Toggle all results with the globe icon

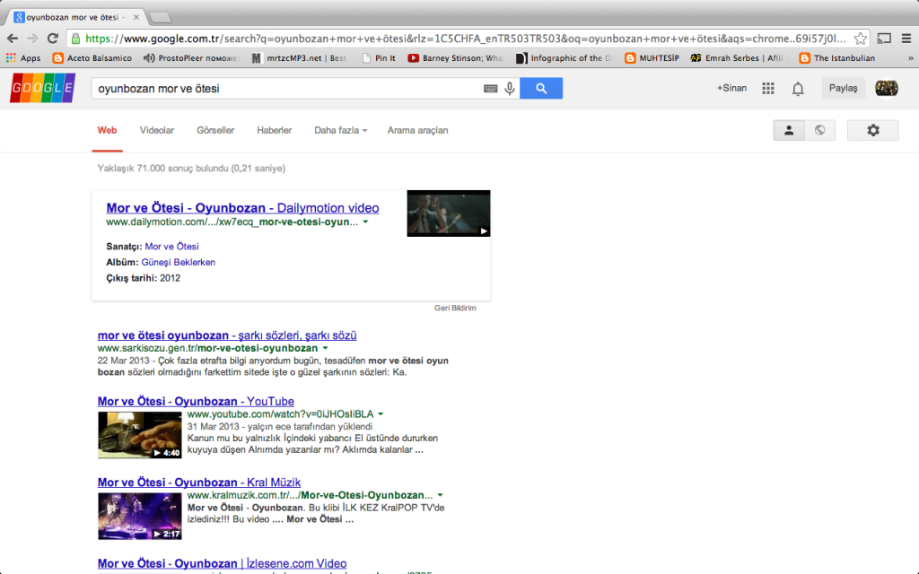pyautogui.click(x=819, y=130)
